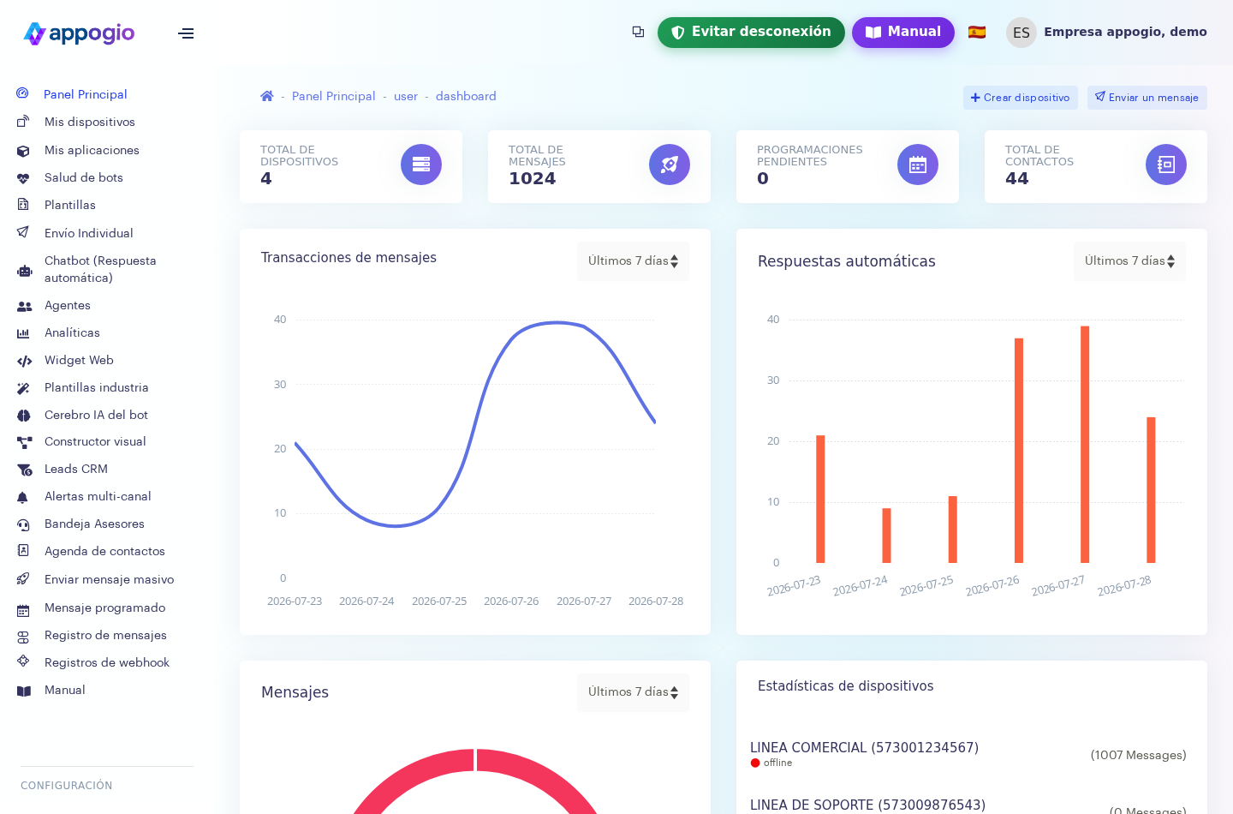
Task: Click the tallest orange bar for 2026-07-27
Action: [1085, 444]
